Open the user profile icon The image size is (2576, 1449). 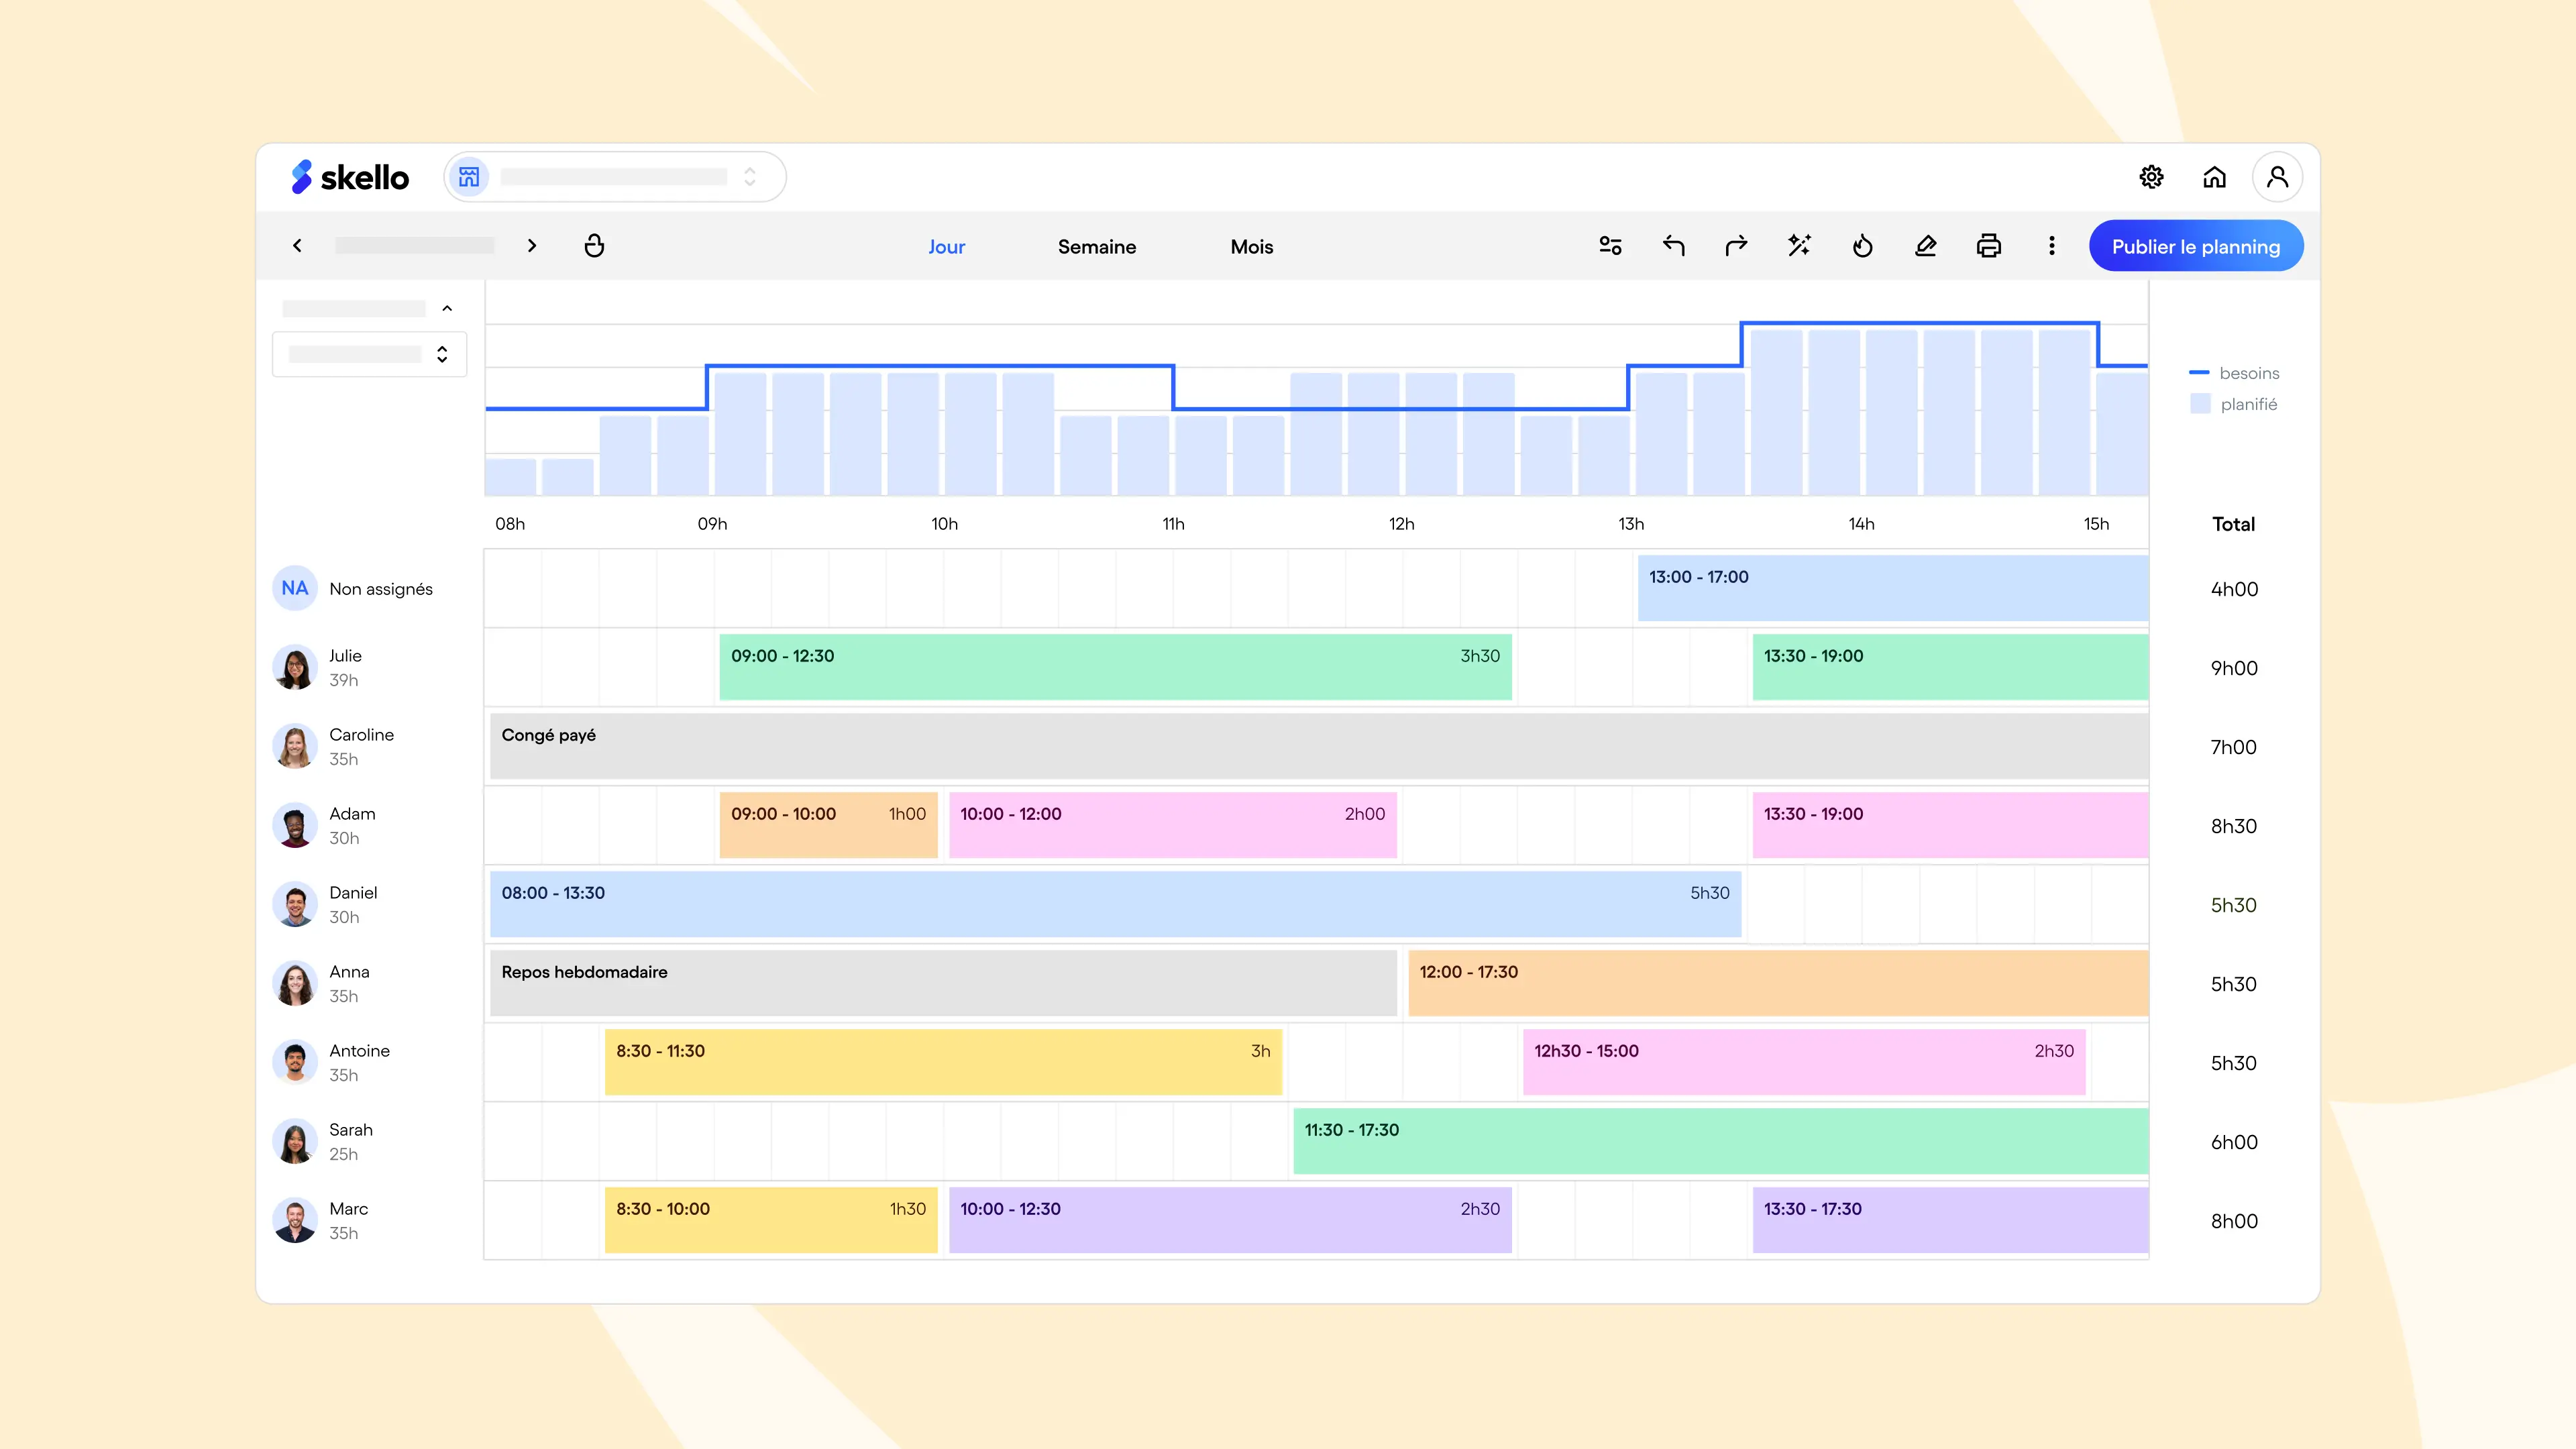[x=2277, y=177]
